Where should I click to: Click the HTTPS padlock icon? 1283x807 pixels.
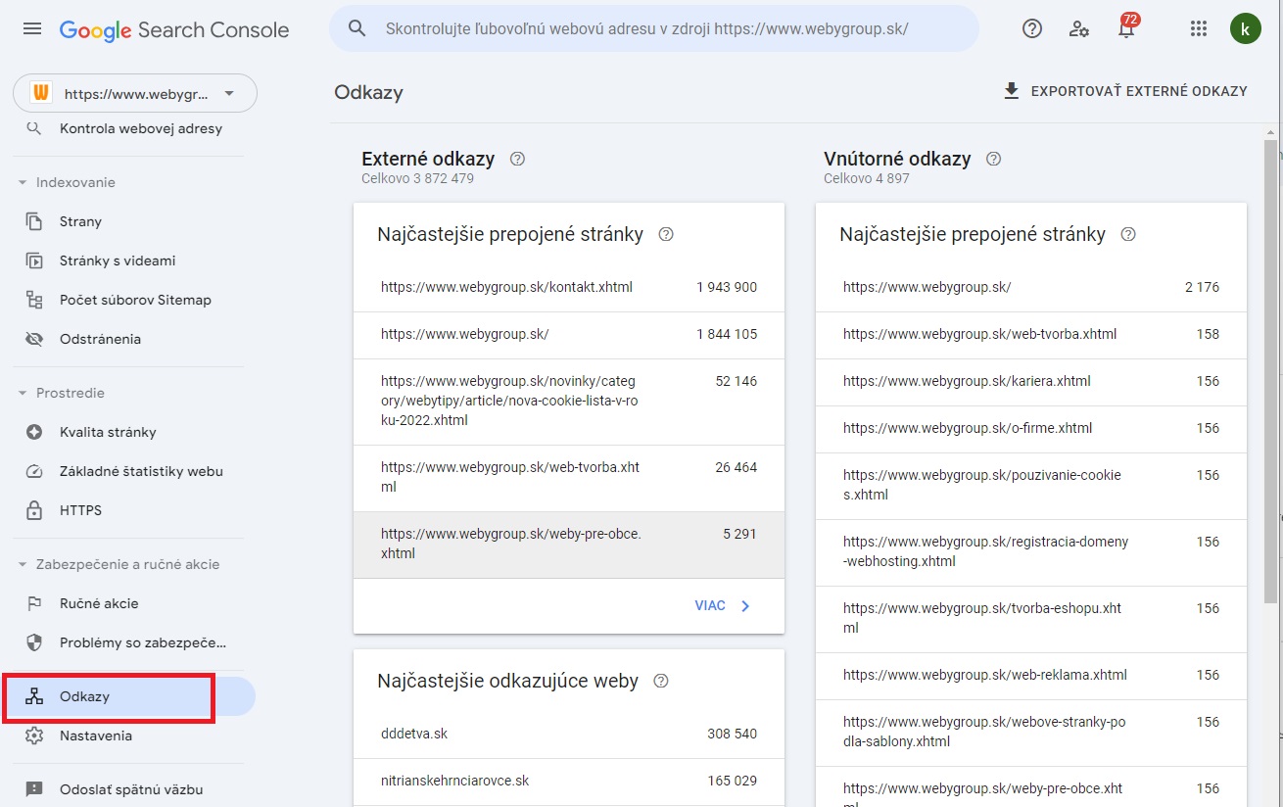(34, 510)
